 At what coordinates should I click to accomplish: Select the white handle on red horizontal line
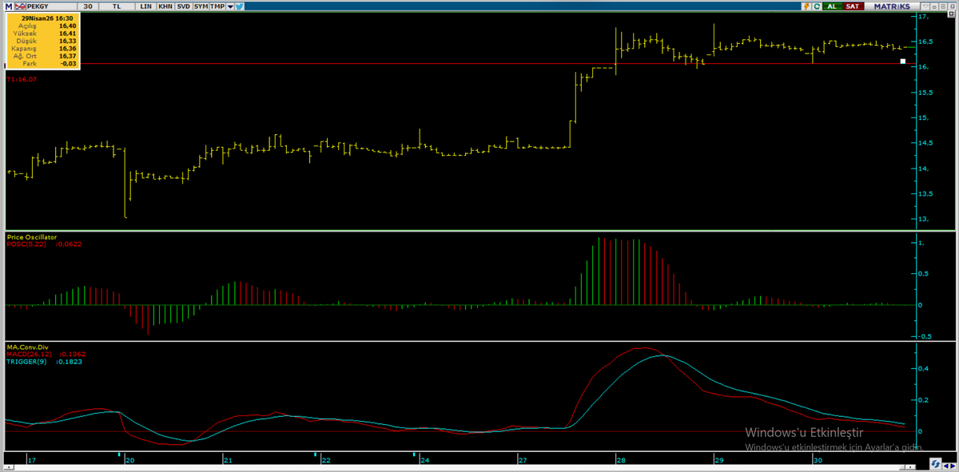click(902, 61)
